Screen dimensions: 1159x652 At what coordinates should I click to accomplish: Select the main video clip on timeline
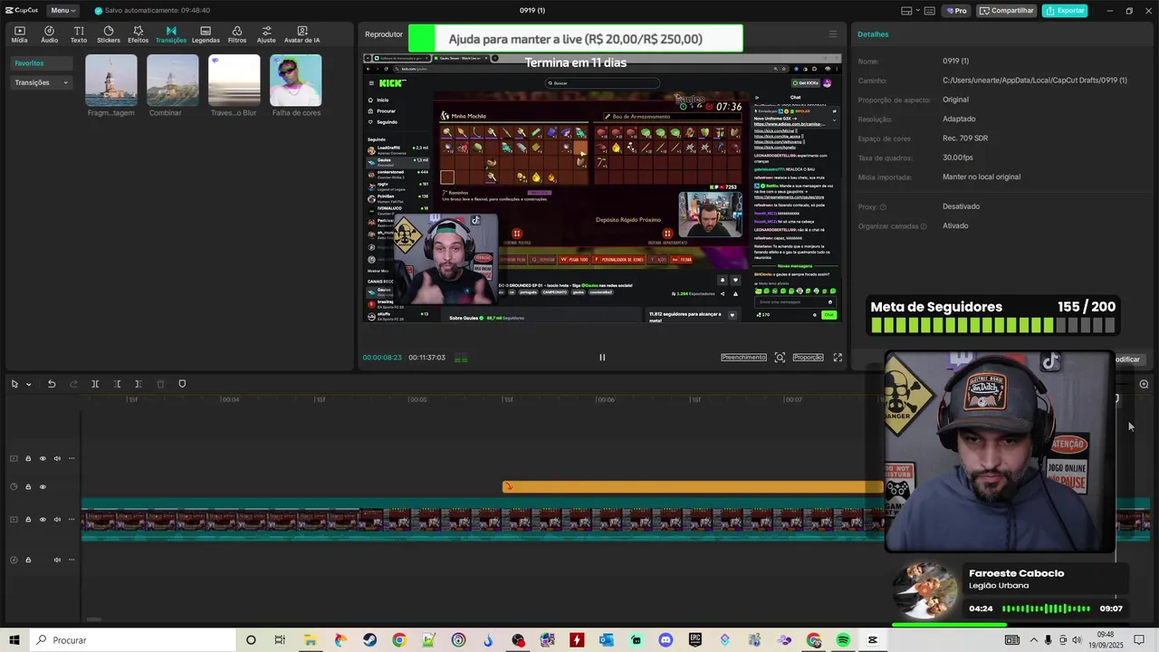(483, 520)
